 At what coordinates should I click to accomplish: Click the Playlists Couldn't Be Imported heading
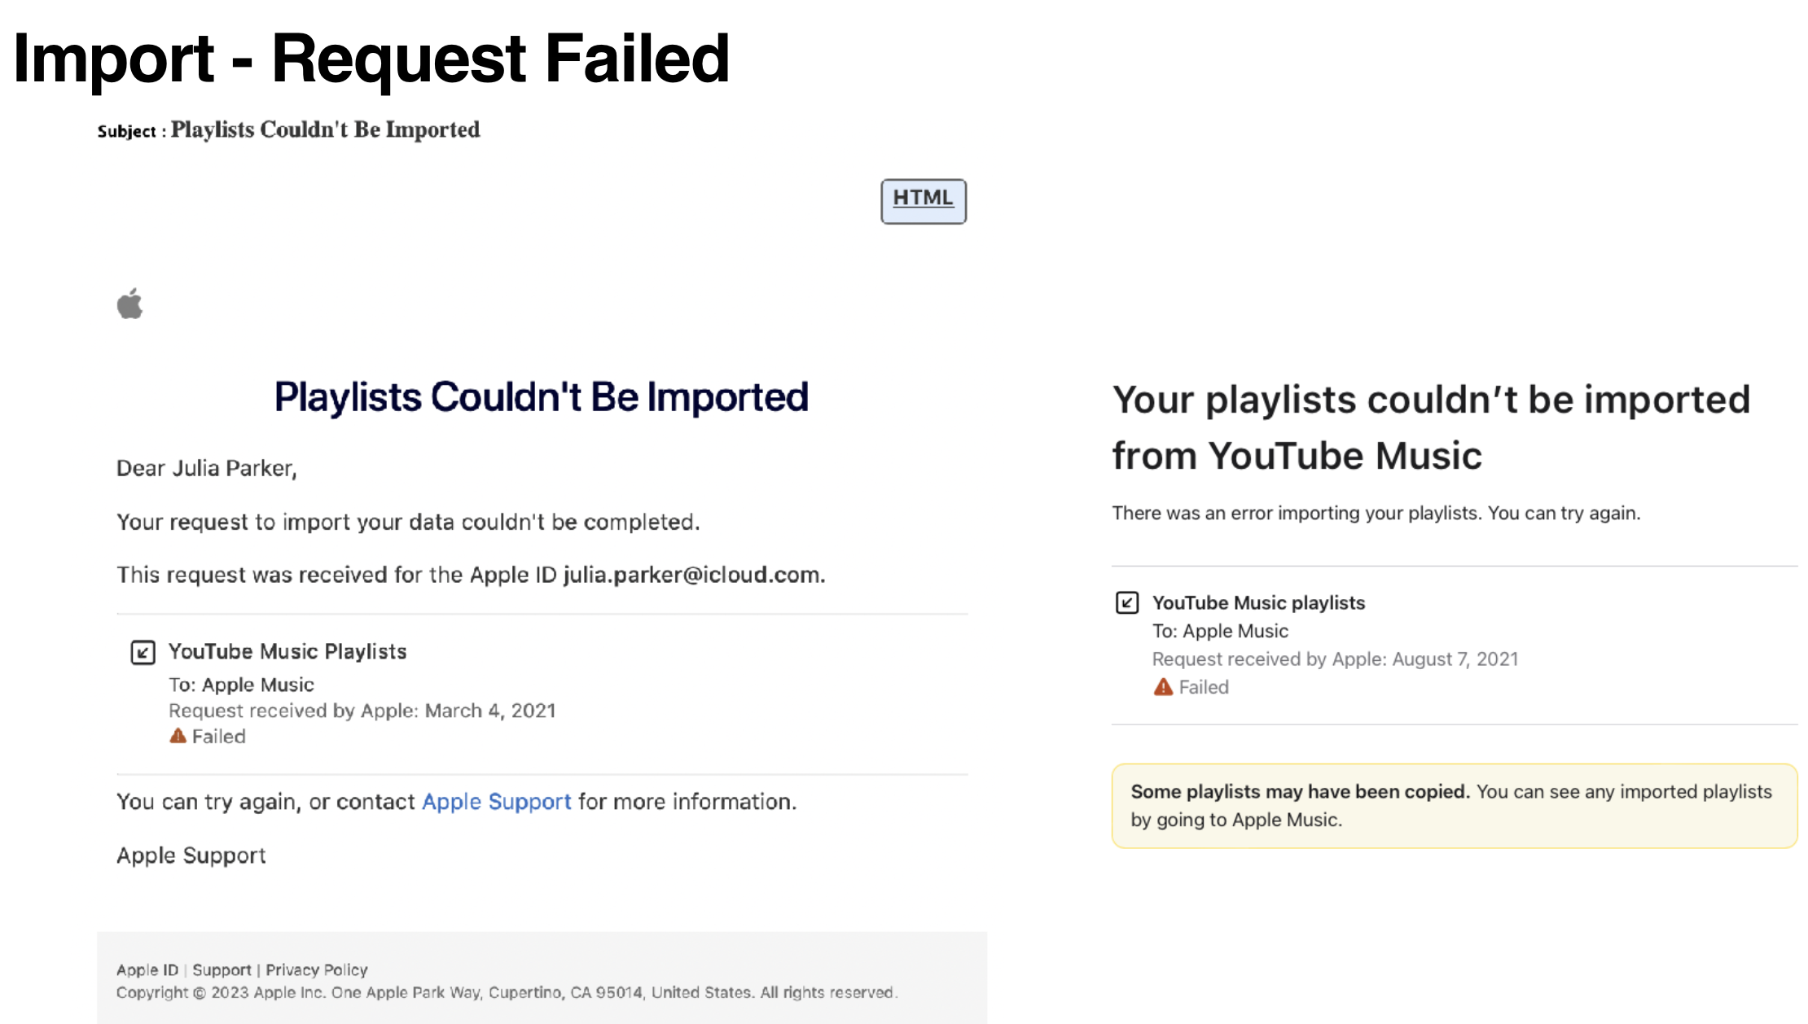pos(541,397)
